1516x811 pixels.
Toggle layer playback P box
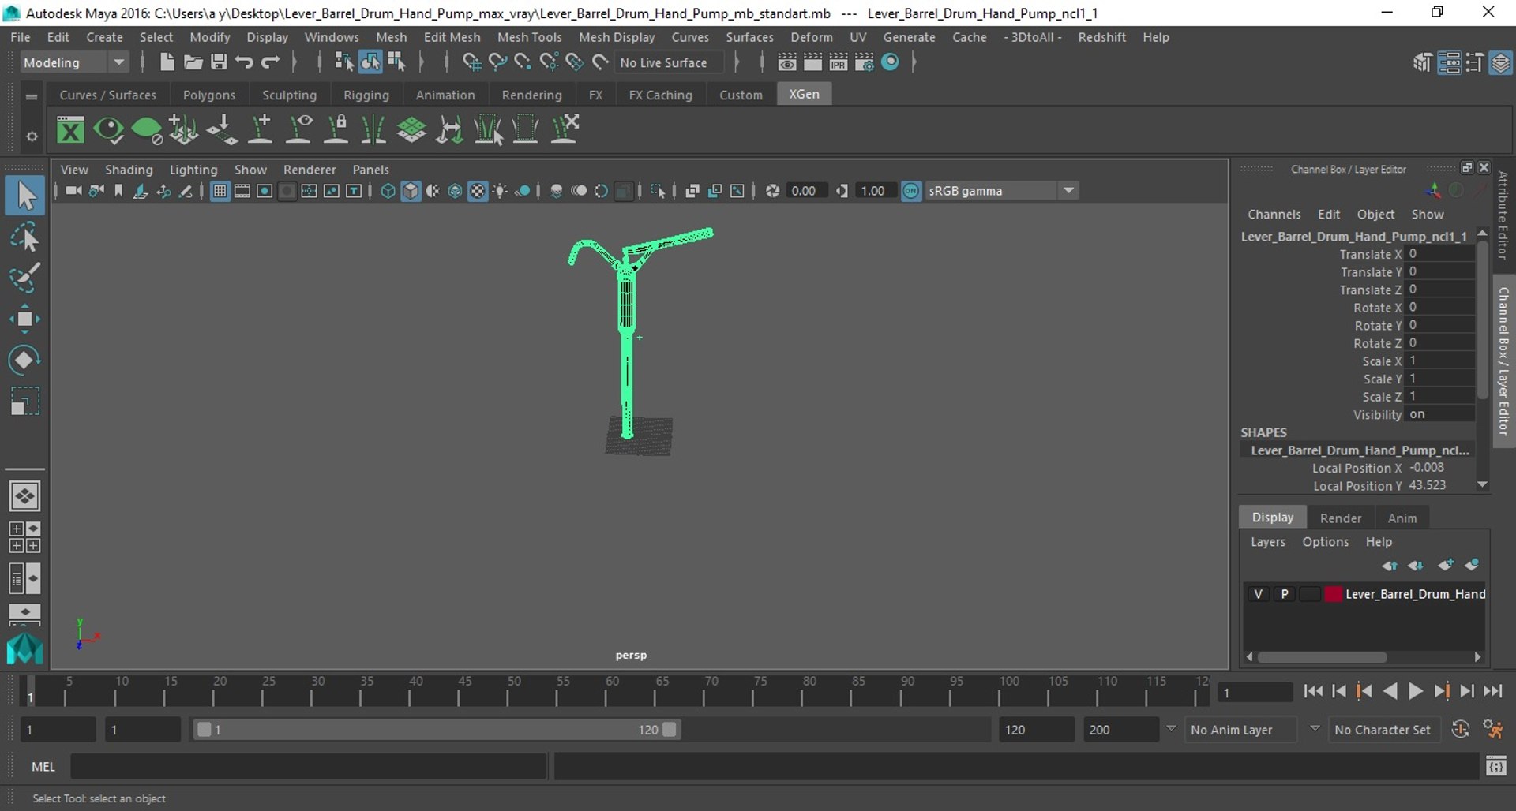pyautogui.click(x=1285, y=594)
